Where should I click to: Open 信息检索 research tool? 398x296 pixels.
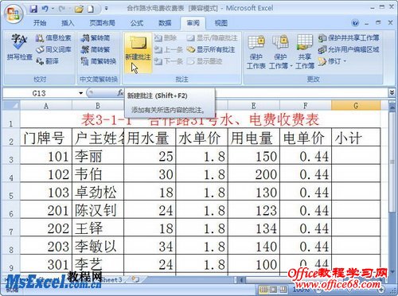53,38
